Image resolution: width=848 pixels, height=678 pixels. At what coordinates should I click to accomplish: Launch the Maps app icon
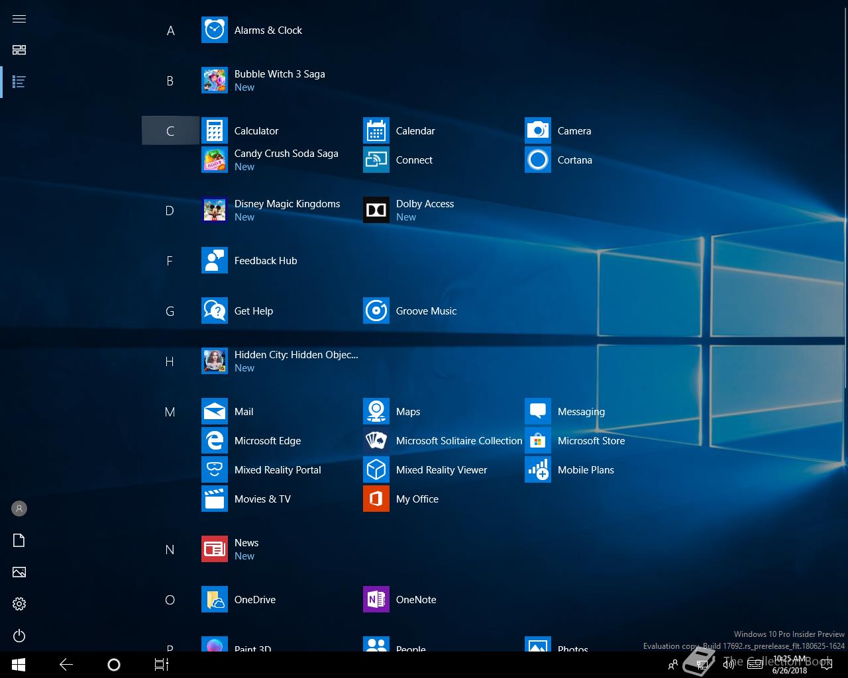pyautogui.click(x=376, y=412)
